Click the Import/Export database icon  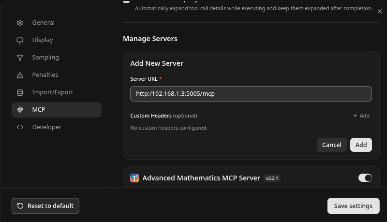[x=20, y=92]
